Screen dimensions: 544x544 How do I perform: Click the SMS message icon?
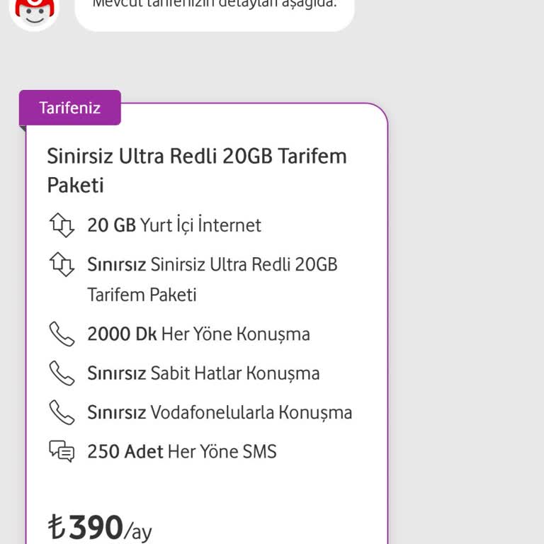[x=62, y=451]
